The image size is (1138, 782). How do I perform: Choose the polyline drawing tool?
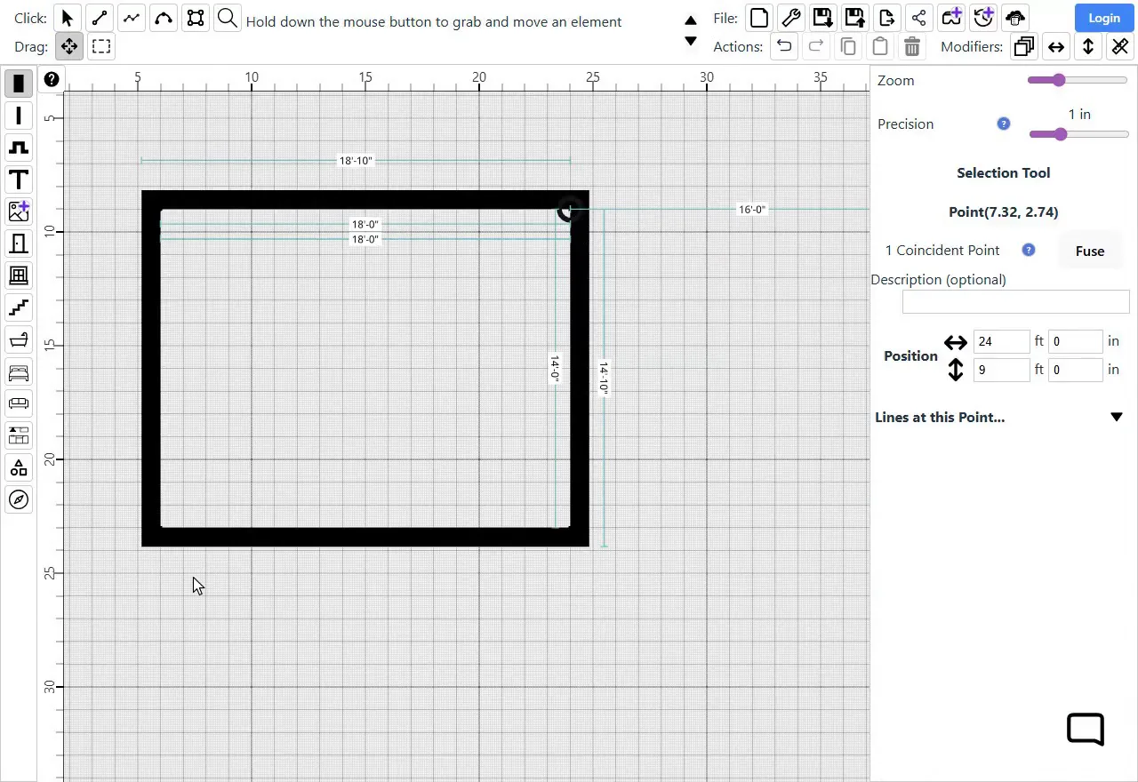tap(132, 18)
